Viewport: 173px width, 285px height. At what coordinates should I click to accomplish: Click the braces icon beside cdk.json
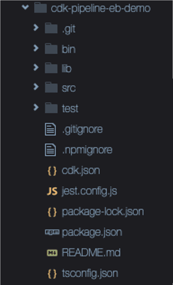[x=52, y=171]
